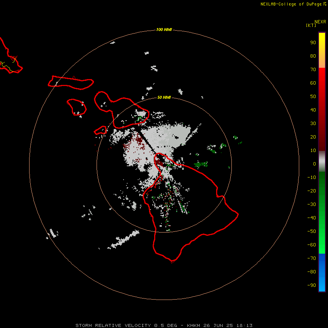Image resolution: width=328 pixels, height=328 pixels.
Task: Click the -50 value on the velocity scale
Action: (312, 231)
